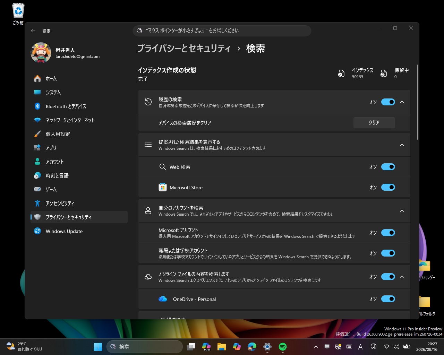Click the Microsoft 365 taskbar icon
This screenshot has height=355, width=444.
click(206, 347)
